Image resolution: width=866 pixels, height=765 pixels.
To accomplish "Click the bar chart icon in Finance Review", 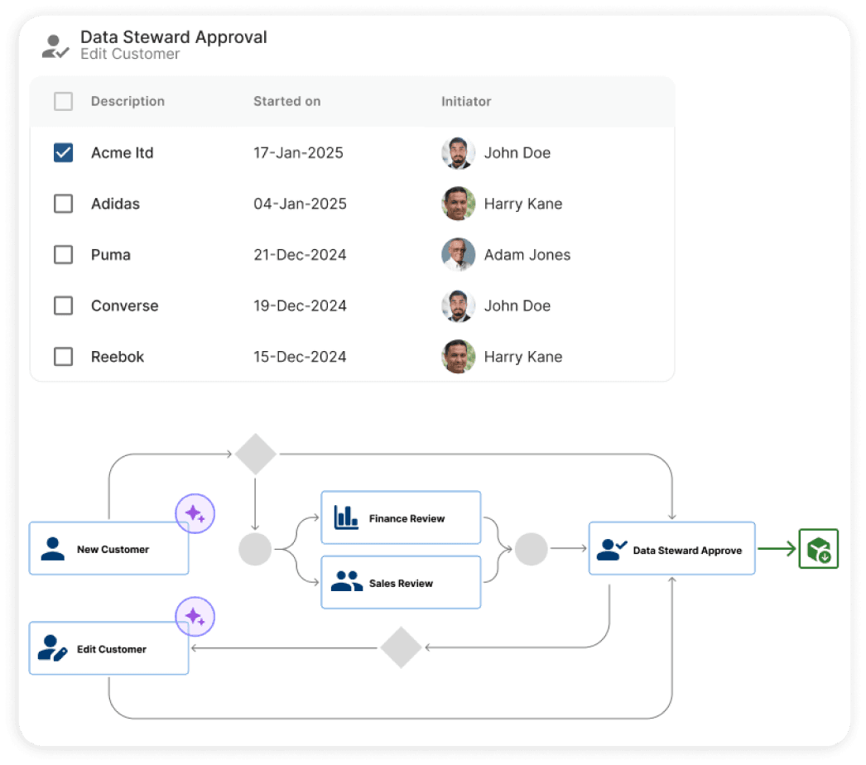I will click(x=346, y=517).
